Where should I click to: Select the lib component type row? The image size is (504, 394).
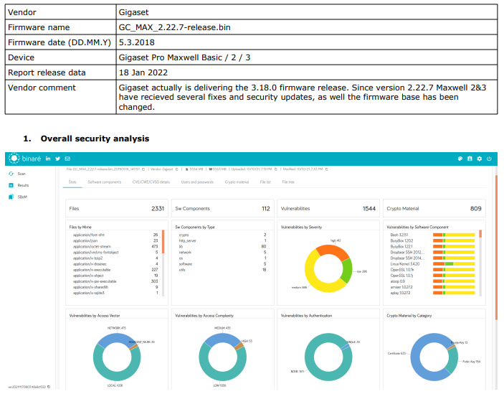click(222, 247)
